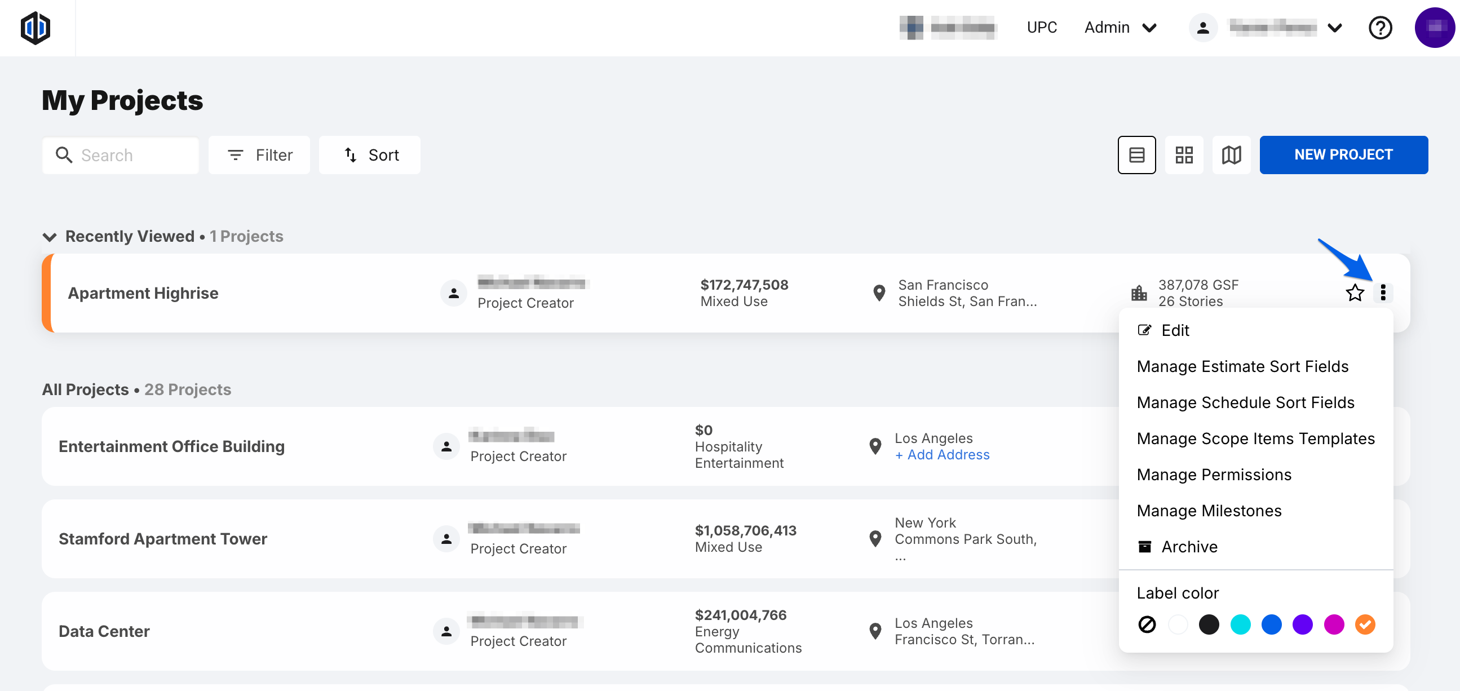The width and height of the screenshot is (1460, 691).
Task: Choose Manage Permissions from the menu
Action: (x=1214, y=475)
